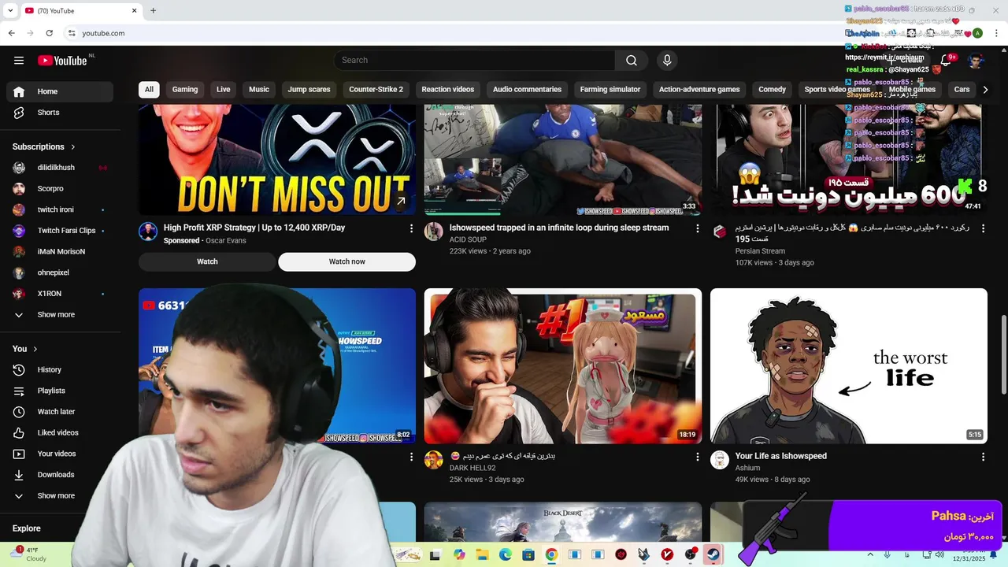Open Downloads in sidebar

tap(60, 475)
